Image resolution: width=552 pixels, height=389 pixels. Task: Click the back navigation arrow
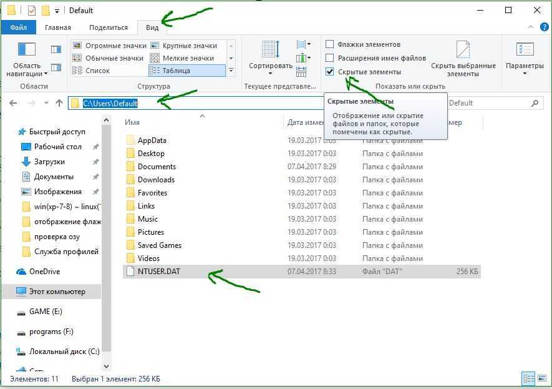(13, 103)
